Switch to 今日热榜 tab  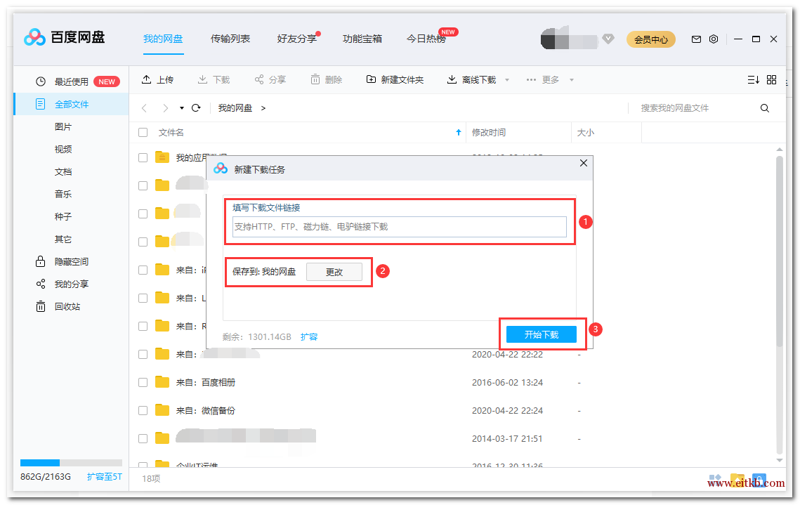[426, 39]
